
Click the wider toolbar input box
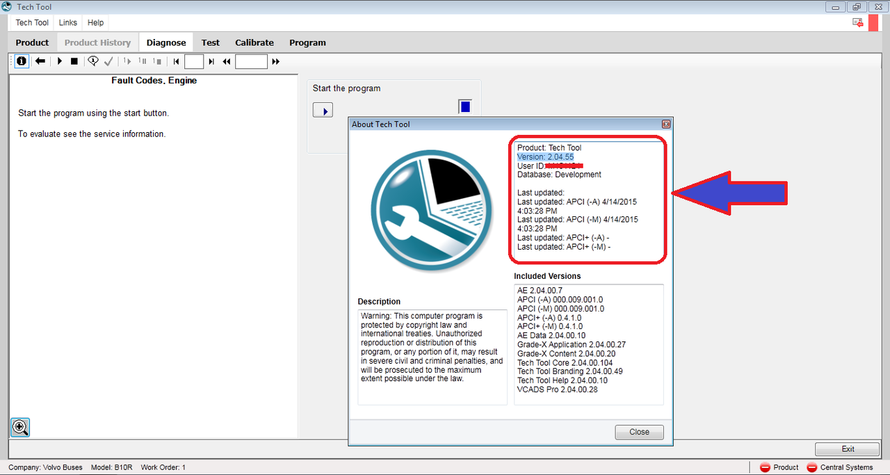point(252,61)
